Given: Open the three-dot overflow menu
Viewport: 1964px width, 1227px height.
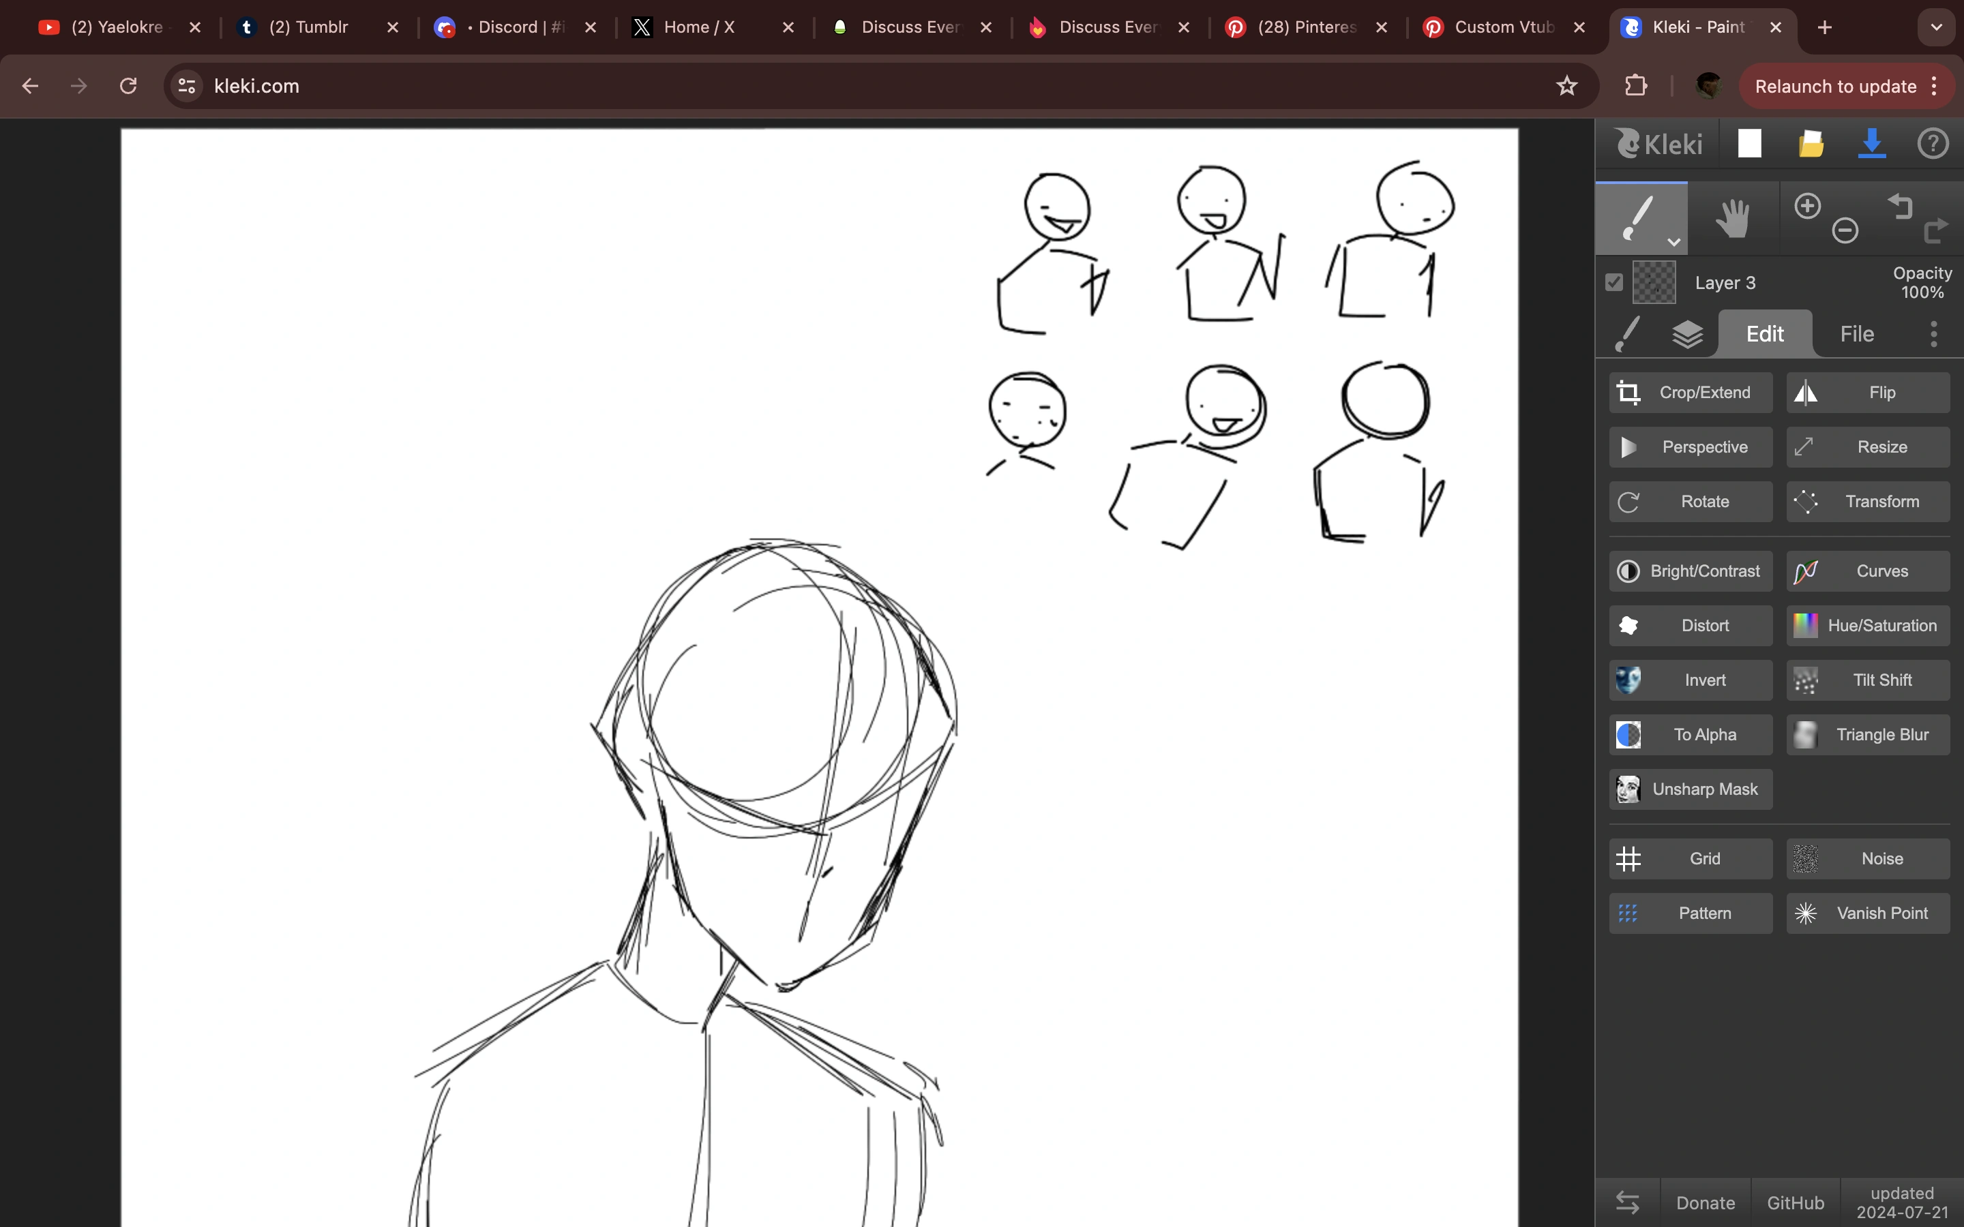Looking at the screenshot, I should pyautogui.click(x=1933, y=333).
